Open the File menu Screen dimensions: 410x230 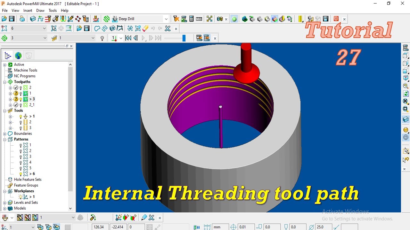click(5, 11)
